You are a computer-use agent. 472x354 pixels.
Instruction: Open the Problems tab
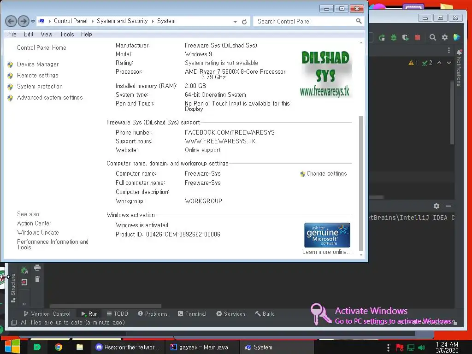pyautogui.click(x=153, y=313)
